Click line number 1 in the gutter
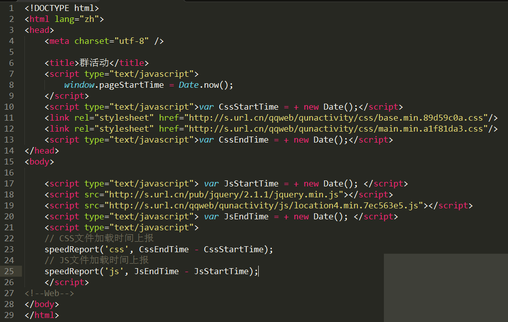This screenshot has height=322, width=508. pyautogui.click(x=11, y=8)
